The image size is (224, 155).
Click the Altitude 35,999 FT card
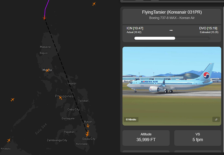[x=146, y=138]
